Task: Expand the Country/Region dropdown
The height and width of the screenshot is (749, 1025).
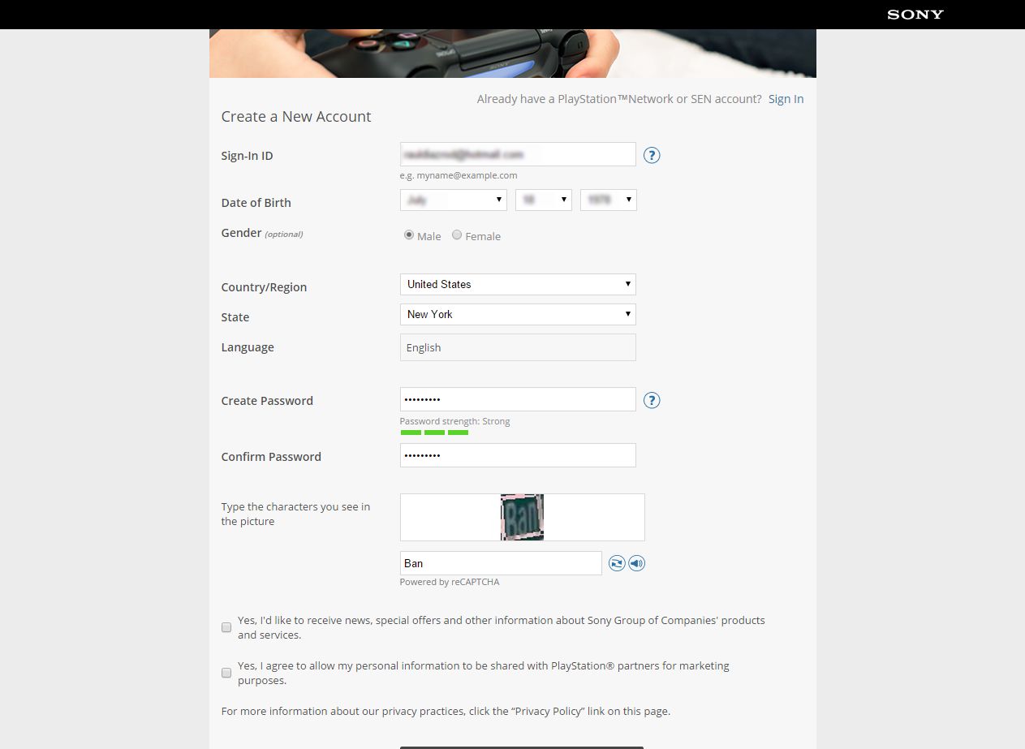Action: pyautogui.click(x=517, y=284)
